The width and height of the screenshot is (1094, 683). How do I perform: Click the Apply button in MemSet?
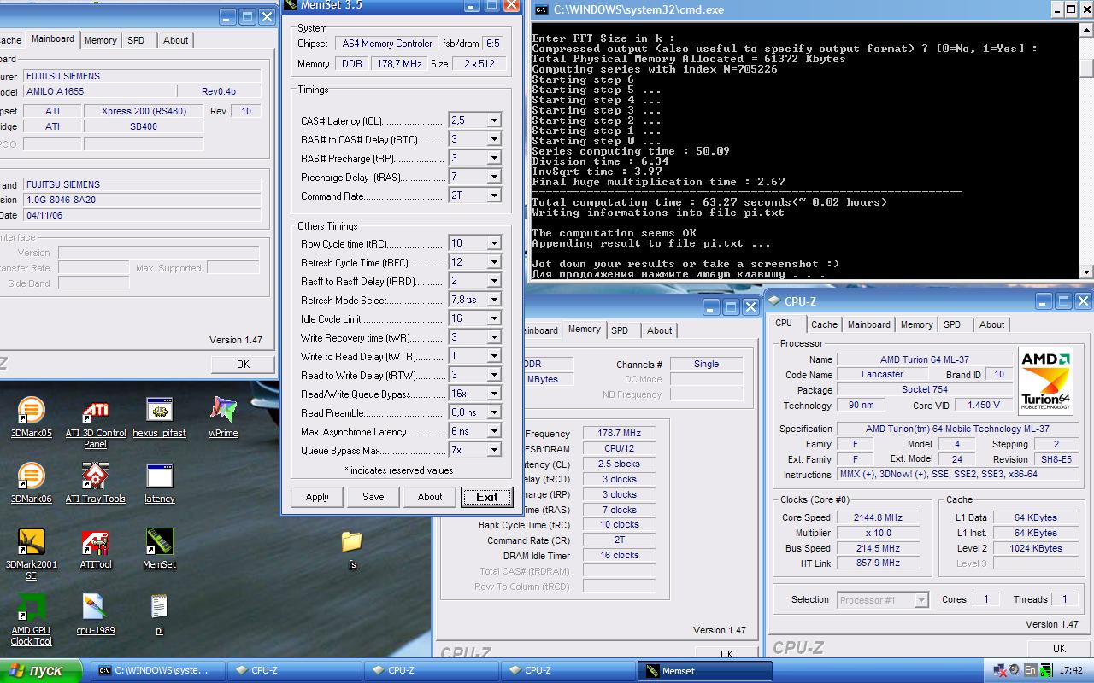pos(317,497)
